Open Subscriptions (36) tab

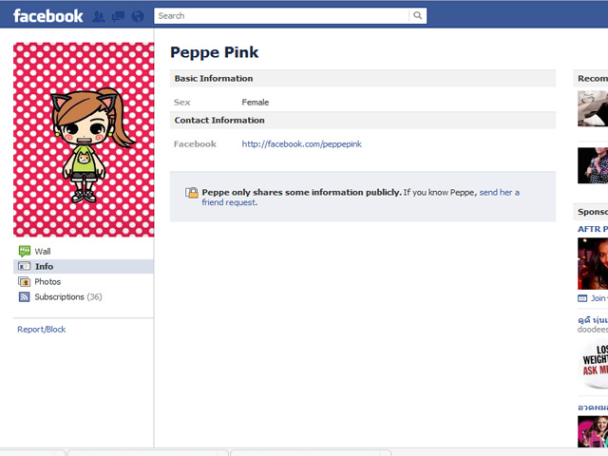click(x=84, y=297)
